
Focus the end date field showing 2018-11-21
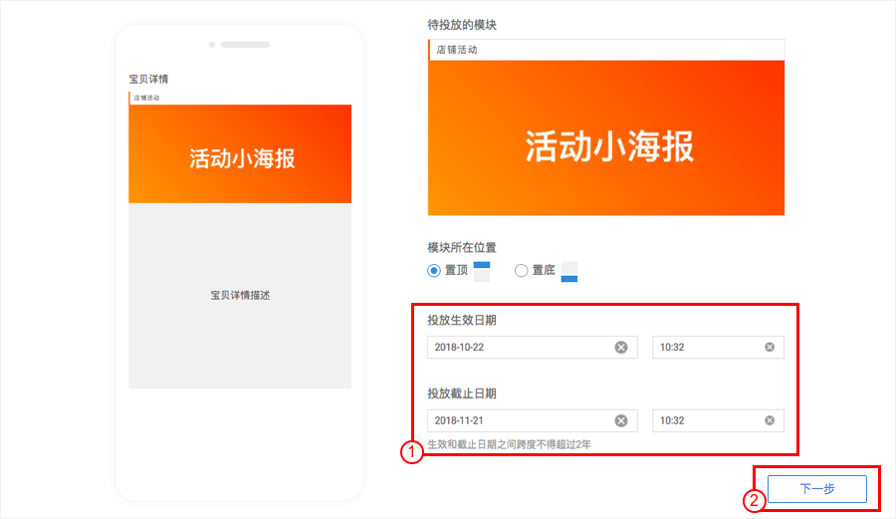click(532, 420)
